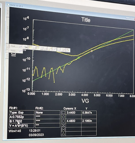Click the 'ID' y-axis label
Screen dimensions: 135x143
(14, 54)
